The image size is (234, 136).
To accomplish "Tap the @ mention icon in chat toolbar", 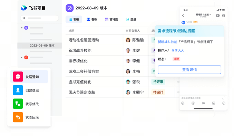I will (193, 103).
